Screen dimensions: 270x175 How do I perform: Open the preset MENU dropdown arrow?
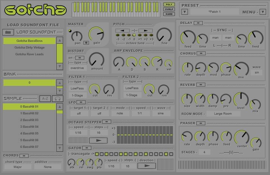[x=263, y=12]
